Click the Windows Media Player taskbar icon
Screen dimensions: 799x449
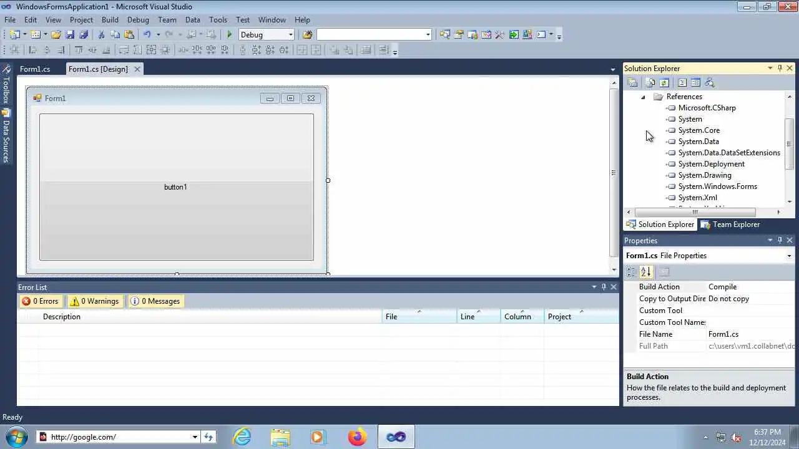coord(318,437)
